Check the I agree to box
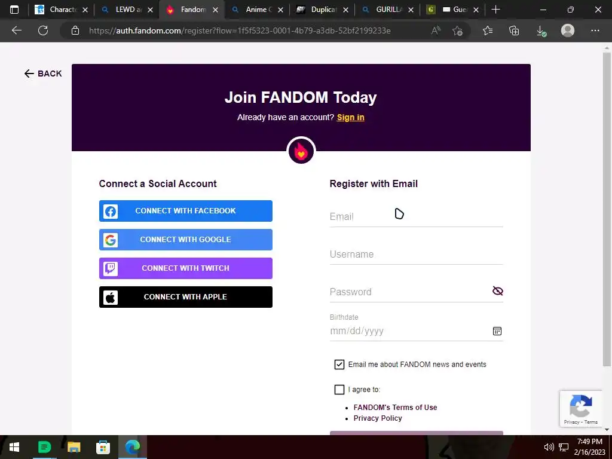 coord(339,390)
